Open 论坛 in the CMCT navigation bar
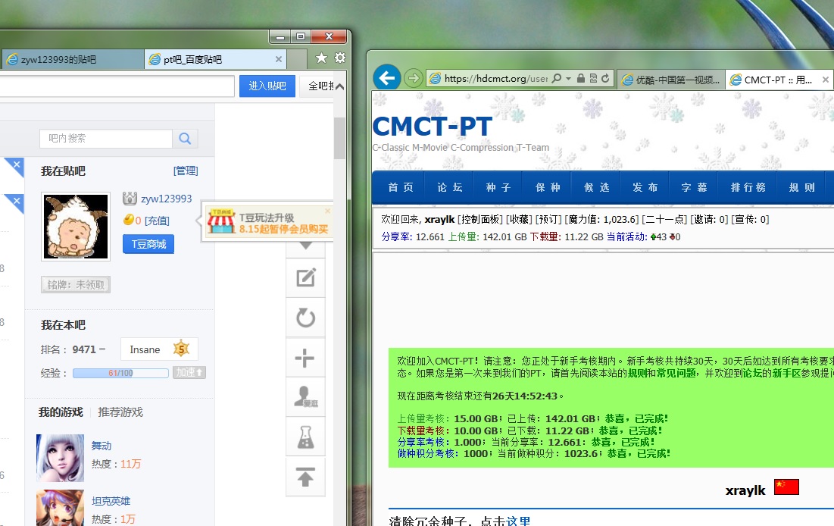The width and height of the screenshot is (834, 526). pos(449,187)
